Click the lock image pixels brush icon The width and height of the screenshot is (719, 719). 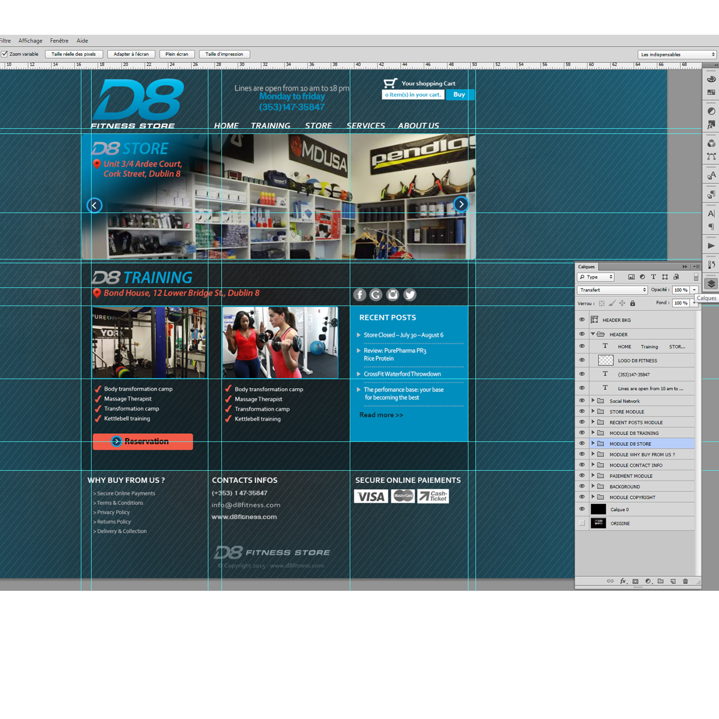612,303
